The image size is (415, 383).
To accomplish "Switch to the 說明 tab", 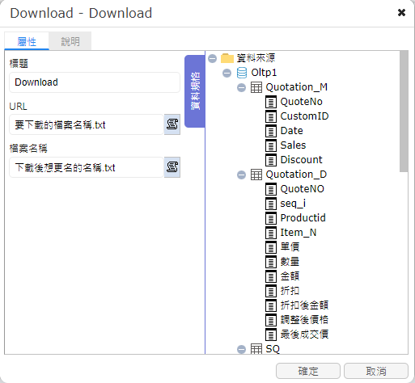I will [70, 41].
